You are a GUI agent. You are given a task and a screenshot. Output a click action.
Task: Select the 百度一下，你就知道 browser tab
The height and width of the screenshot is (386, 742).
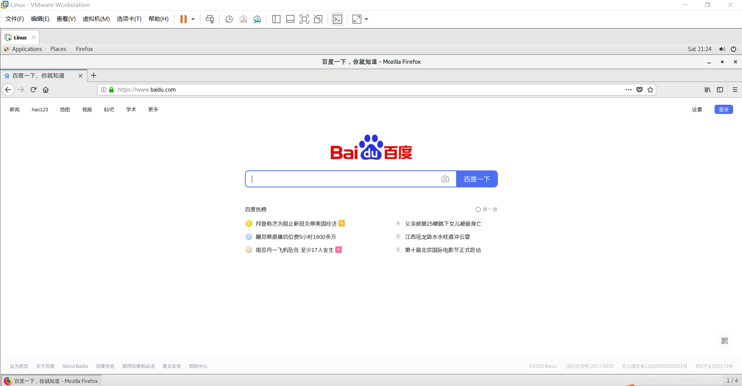pyautogui.click(x=43, y=76)
